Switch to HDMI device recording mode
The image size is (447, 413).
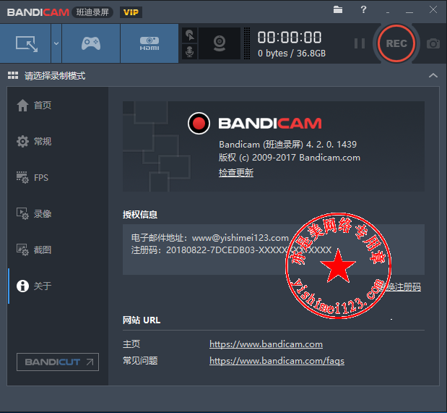(149, 43)
